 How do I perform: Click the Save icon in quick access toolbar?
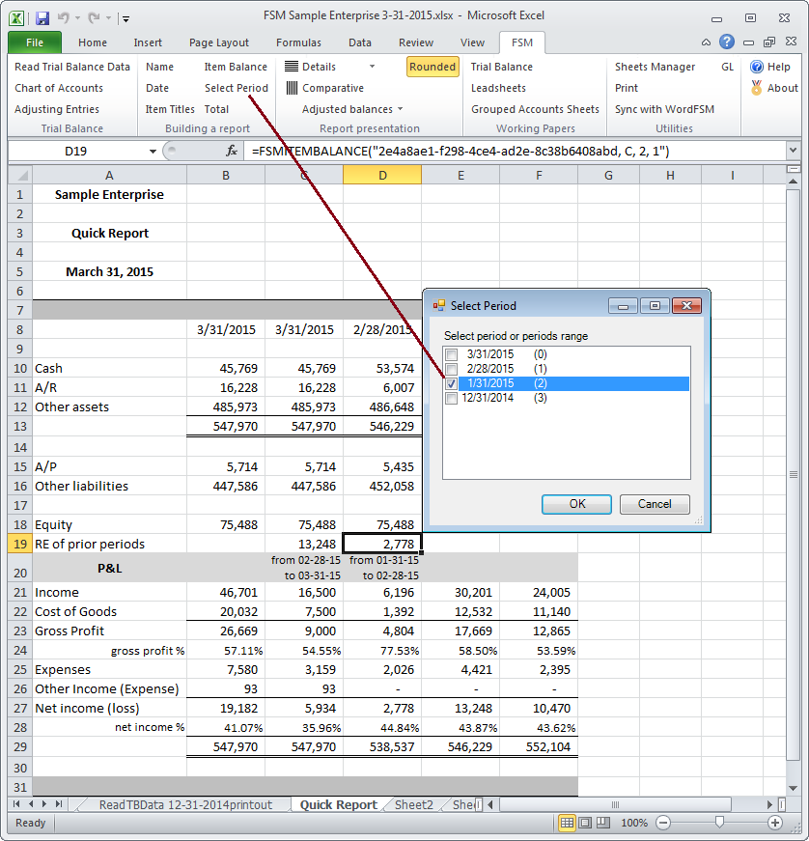(42, 17)
